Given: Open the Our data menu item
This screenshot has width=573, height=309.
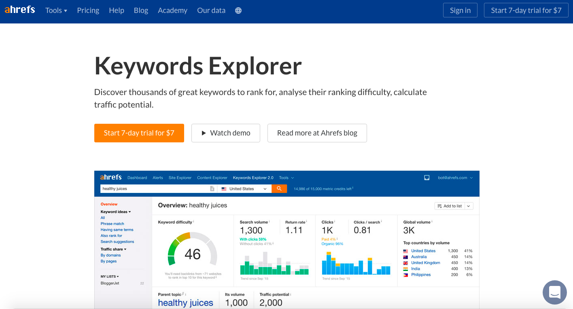Looking at the screenshot, I should coord(211,11).
